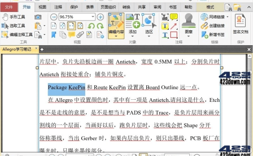Screen dimensions: 253x156
Task: Expand the search tool dropdown arrow
Action: click(45, 35)
